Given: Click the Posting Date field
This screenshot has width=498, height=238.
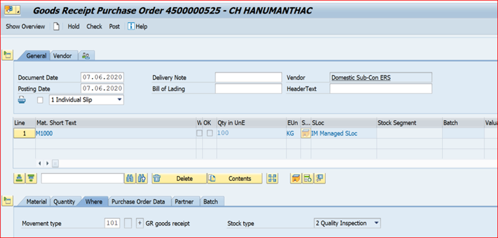Looking at the screenshot, I should click(102, 89).
